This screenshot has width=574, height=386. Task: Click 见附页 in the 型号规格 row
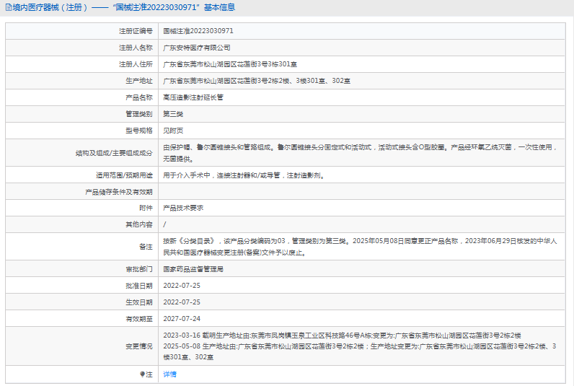coord(173,131)
